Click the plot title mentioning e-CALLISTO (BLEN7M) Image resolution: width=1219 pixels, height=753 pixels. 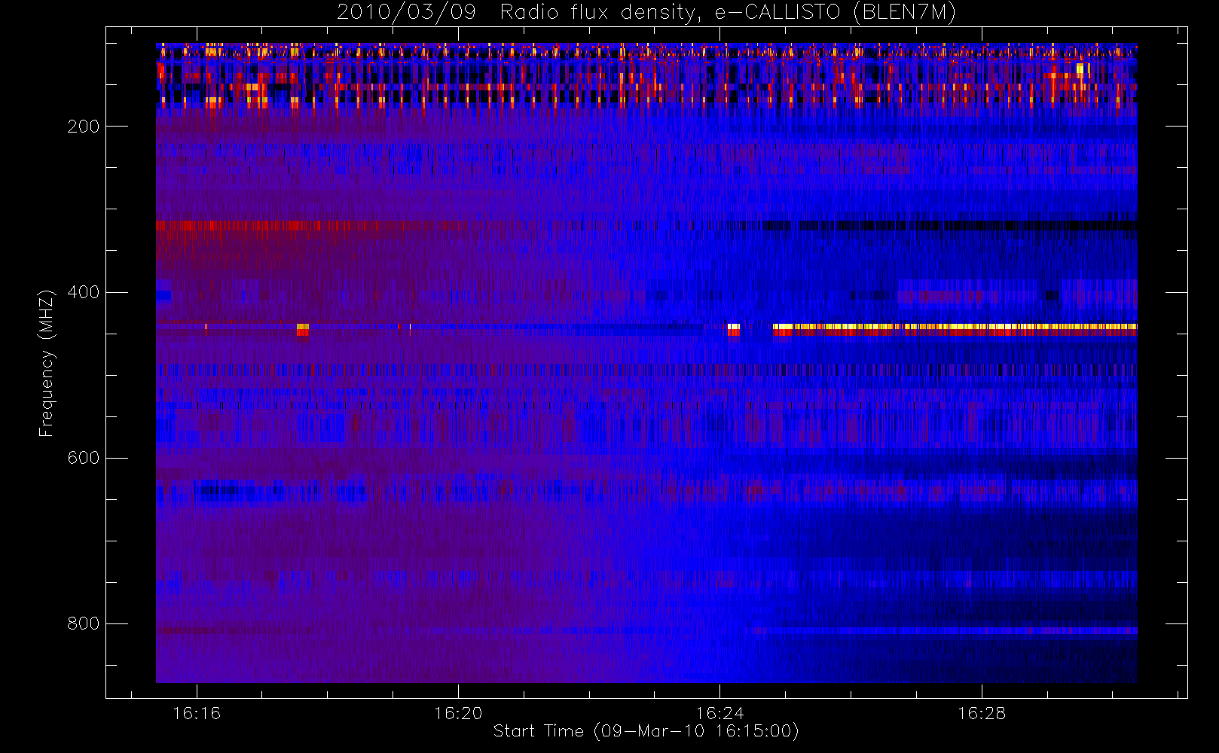[x=646, y=12]
